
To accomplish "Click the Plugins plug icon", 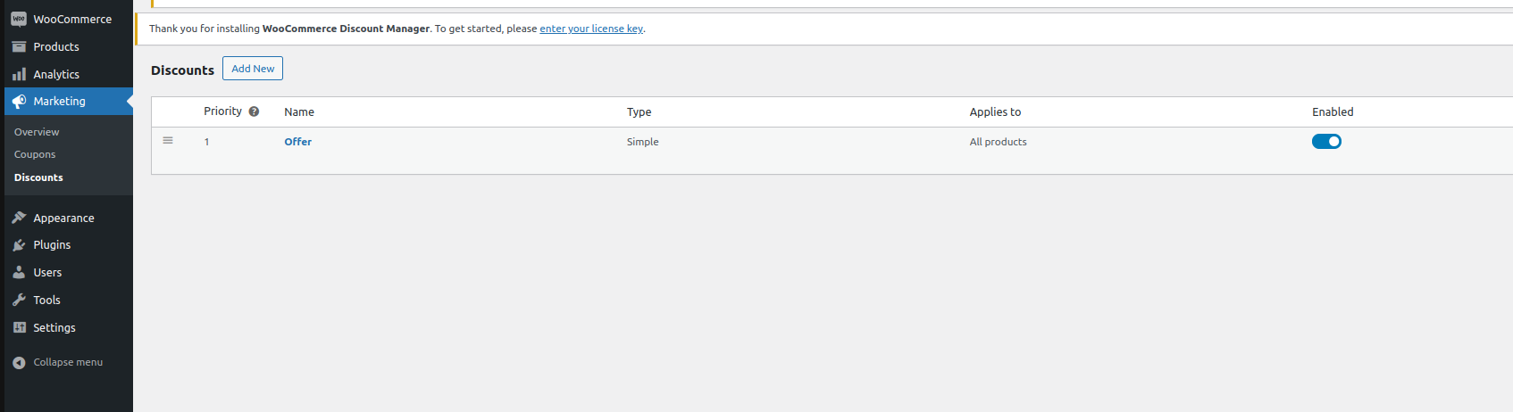I will (x=19, y=245).
